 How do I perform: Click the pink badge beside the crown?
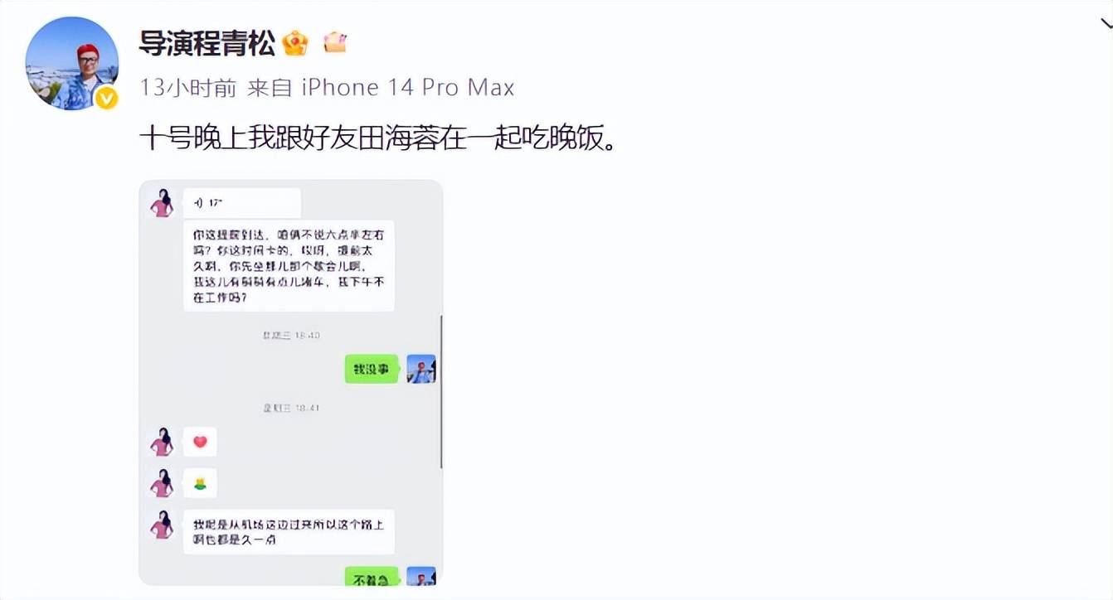pyautogui.click(x=335, y=42)
